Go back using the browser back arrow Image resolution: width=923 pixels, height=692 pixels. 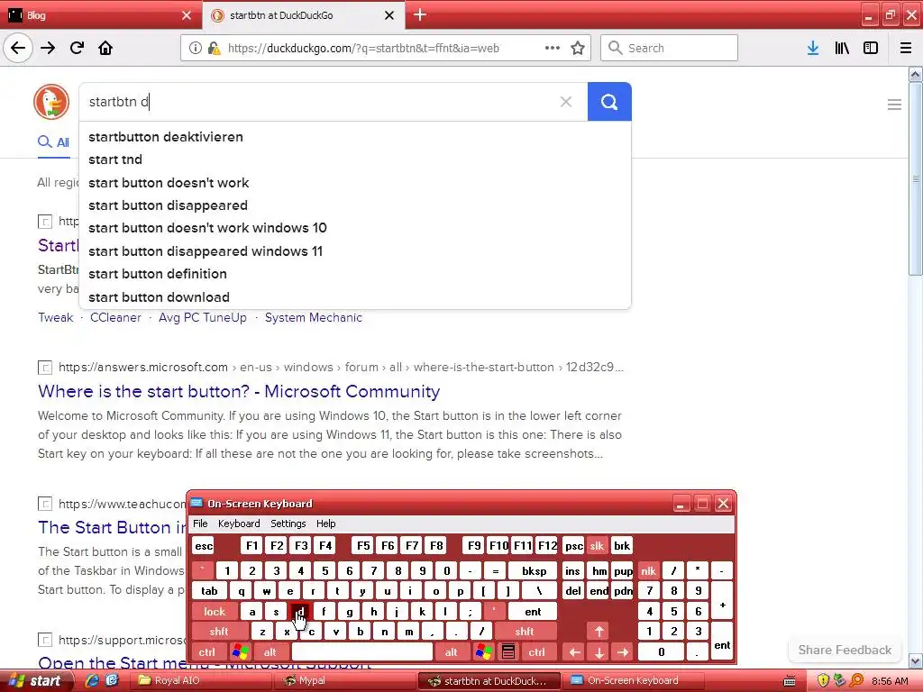click(x=18, y=48)
